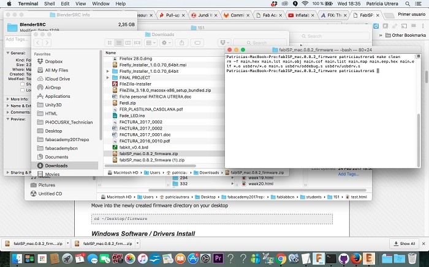Launch Launchpad rocket from the Dock
The image size is (429, 267).
(x=67, y=258)
